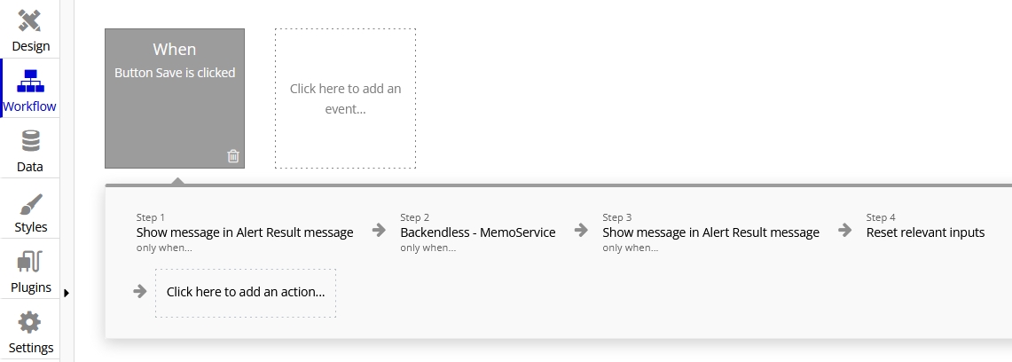Delete the Button Save event via trash icon
Screen dimensions: 1012x362
pyautogui.click(x=233, y=156)
